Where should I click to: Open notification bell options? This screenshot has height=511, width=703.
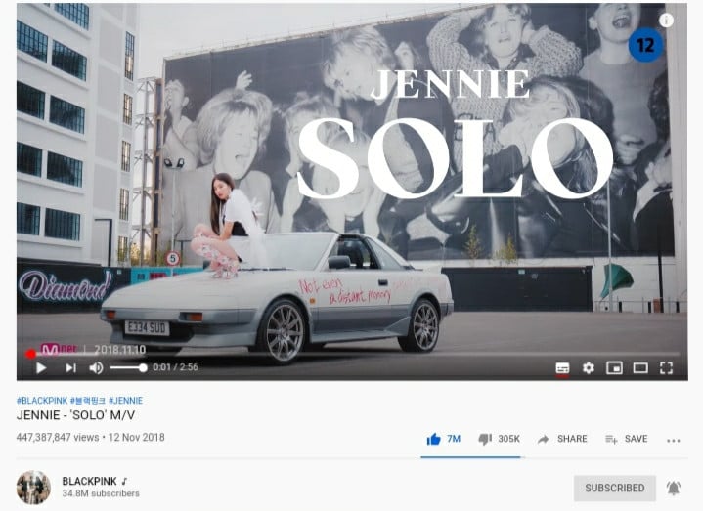click(x=674, y=489)
